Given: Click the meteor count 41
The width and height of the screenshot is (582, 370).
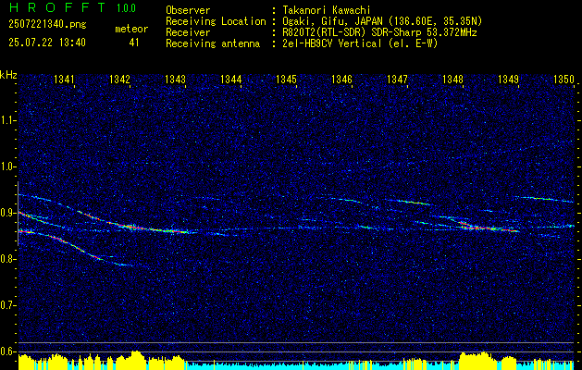Looking at the screenshot, I should pyautogui.click(x=134, y=43).
